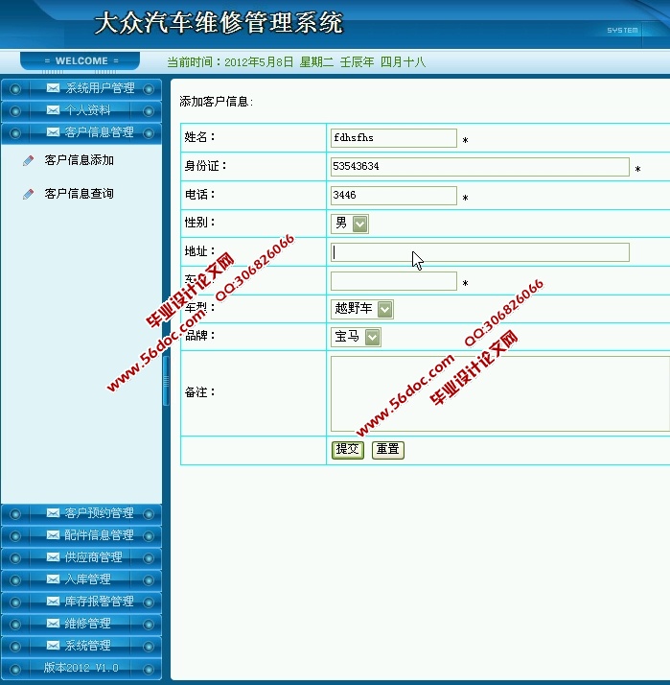This screenshot has height=685, width=670.
Task: Click envelope icon on 库存报警管理
Action: (53, 602)
